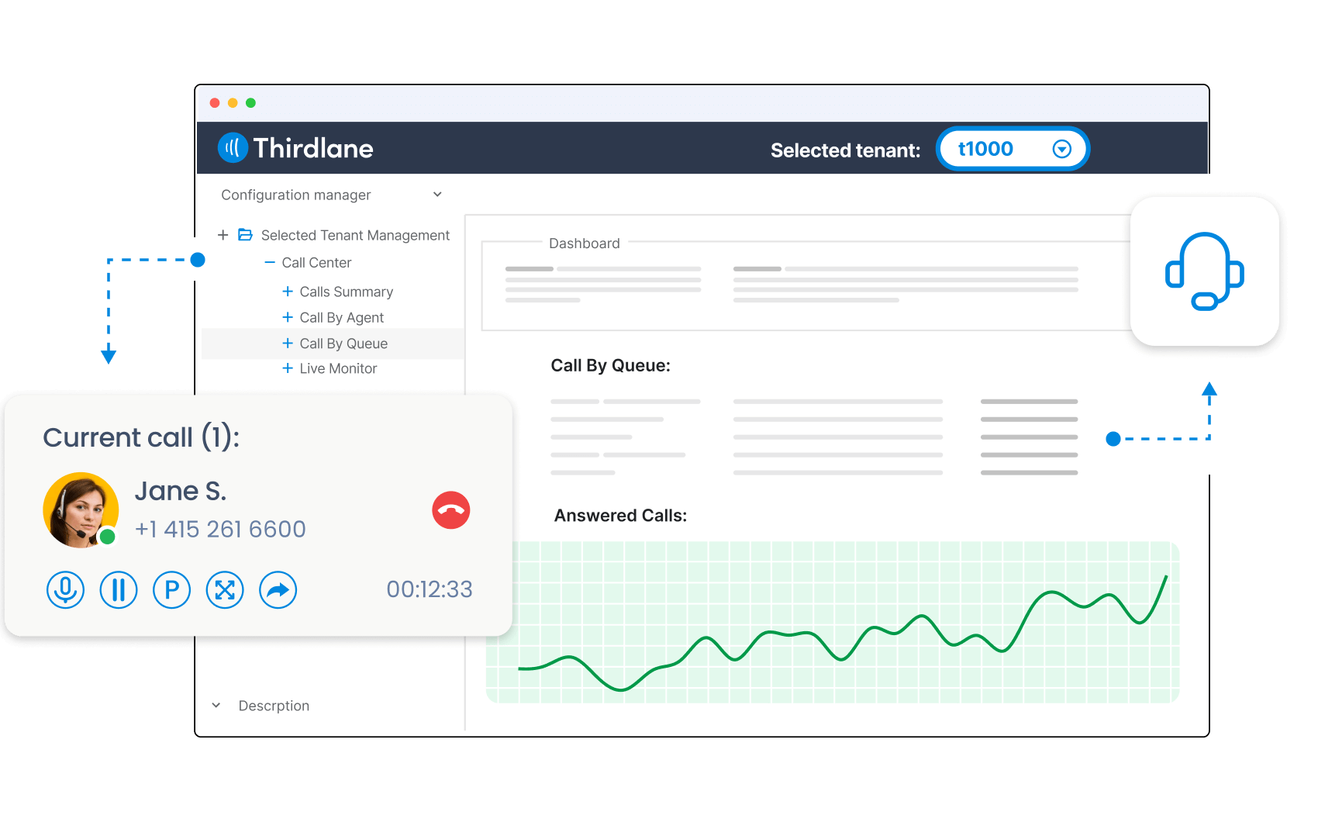Screen dimensions: 1318x822
Task: Expand Selected Tenant Management plus sign
Action: (x=223, y=234)
